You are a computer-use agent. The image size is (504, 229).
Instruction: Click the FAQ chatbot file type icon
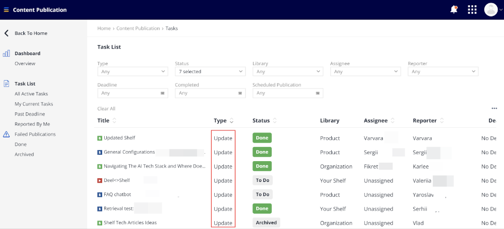(x=99, y=195)
